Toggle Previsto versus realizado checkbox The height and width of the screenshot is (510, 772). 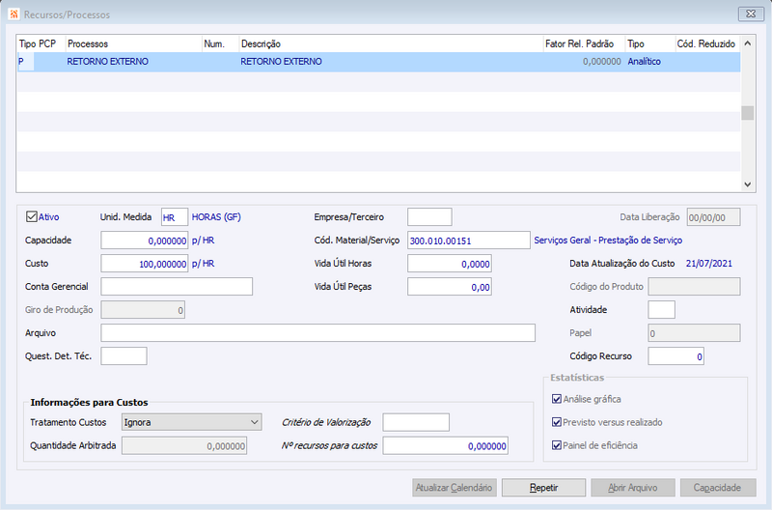pyautogui.click(x=556, y=422)
